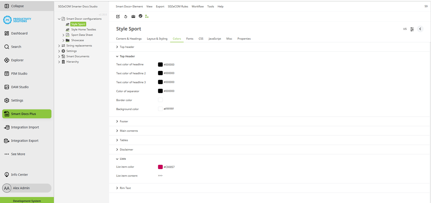Click the List item color swatch
Screen dimensions: 431x203
pyautogui.click(x=160, y=167)
